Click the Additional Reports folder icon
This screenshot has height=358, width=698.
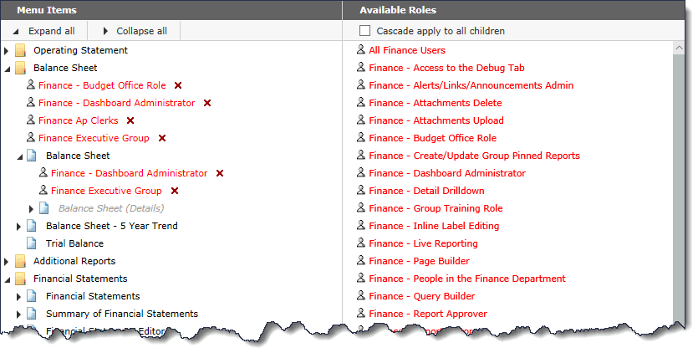[x=20, y=261]
